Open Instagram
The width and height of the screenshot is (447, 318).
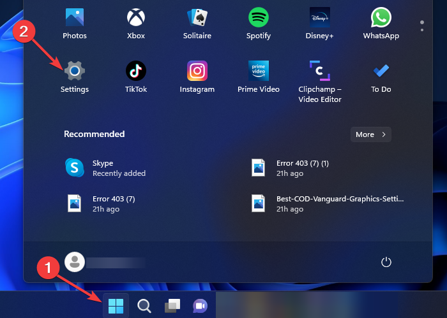point(197,77)
